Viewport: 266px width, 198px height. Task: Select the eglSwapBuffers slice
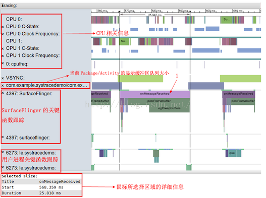(x=169, y=108)
